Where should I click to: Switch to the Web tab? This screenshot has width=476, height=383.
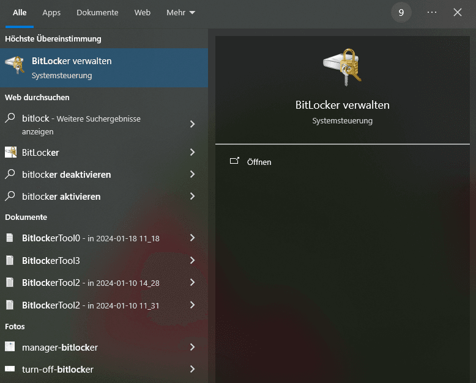coord(143,12)
